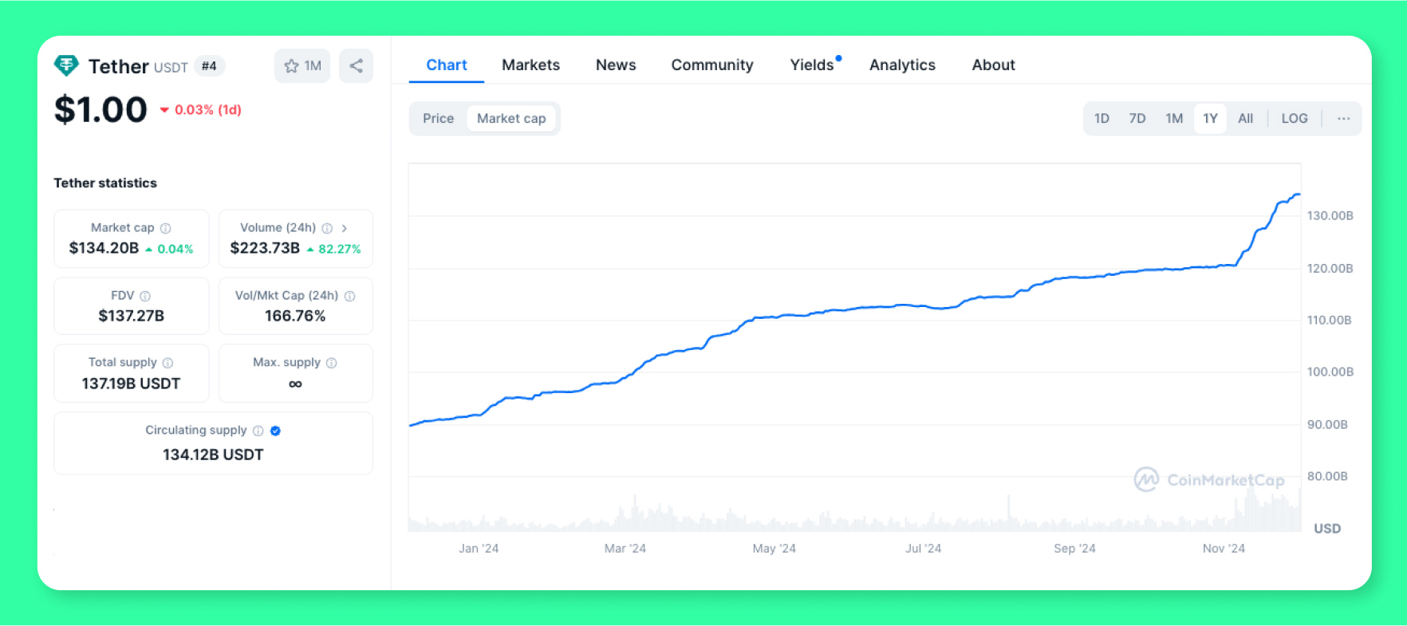Click the Tether logo icon
The width and height of the screenshot is (1407, 626).
pos(66,65)
